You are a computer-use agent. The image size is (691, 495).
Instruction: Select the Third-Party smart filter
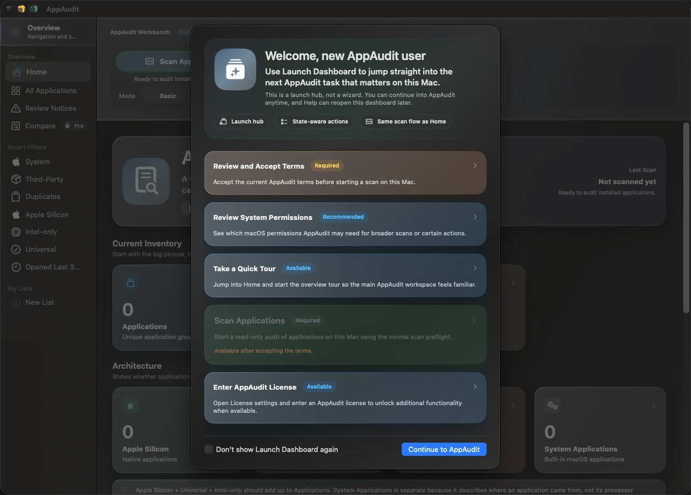48,179
